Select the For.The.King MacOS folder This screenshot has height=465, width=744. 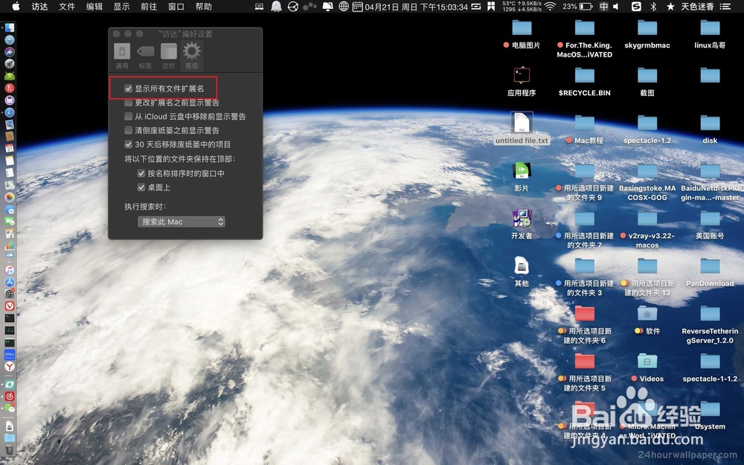click(x=585, y=28)
